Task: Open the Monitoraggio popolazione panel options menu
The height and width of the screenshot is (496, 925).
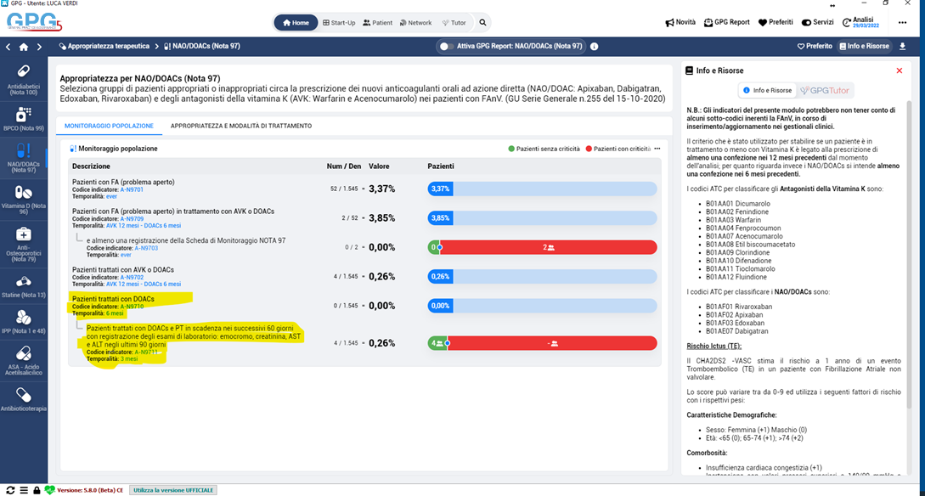Action: coord(657,149)
